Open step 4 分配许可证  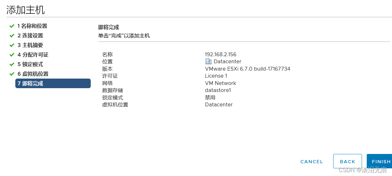tap(33, 55)
